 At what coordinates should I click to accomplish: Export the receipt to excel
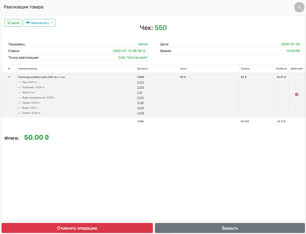pyautogui.click(x=13, y=23)
